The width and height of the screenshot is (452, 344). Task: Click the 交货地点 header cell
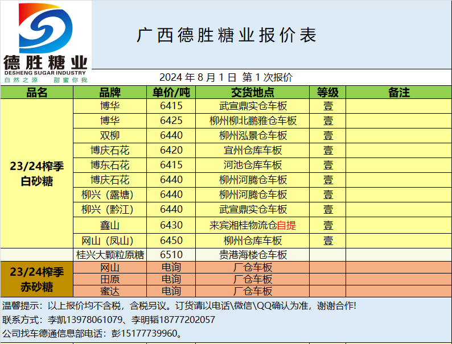(x=253, y=93)
